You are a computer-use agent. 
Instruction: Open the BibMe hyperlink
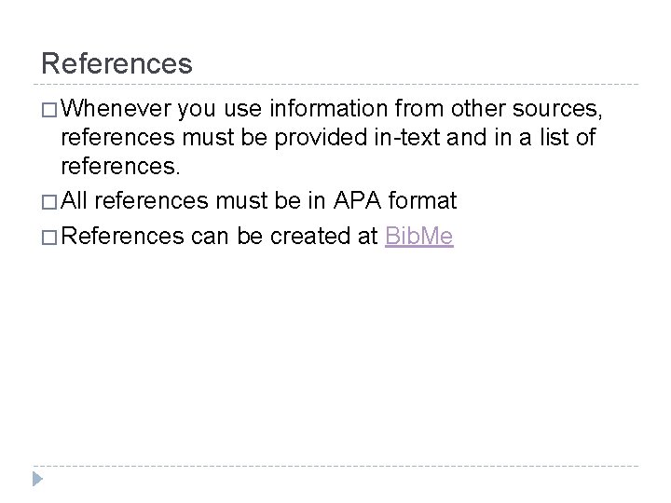419,236
